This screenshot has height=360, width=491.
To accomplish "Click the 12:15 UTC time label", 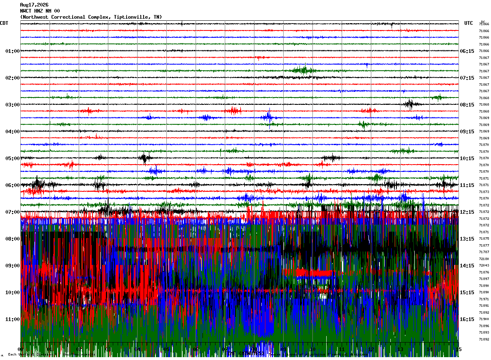I will pos(467,212).
